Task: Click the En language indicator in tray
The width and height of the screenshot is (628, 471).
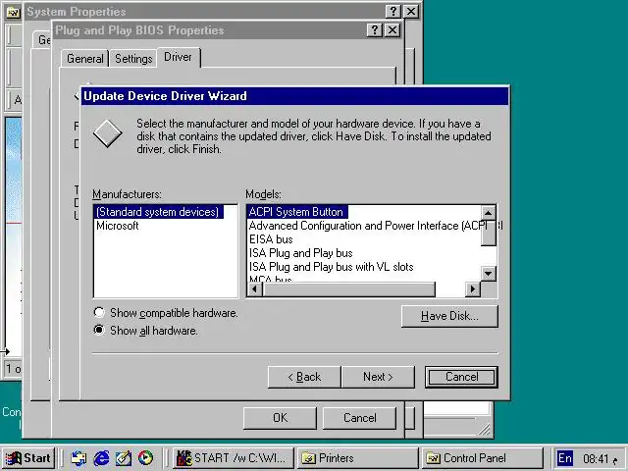Action: 565,458
